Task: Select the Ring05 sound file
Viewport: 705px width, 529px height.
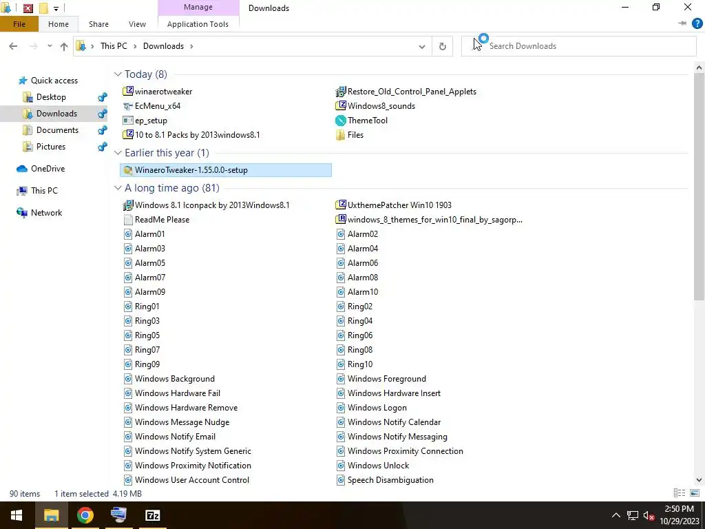Action: [142, 335]
